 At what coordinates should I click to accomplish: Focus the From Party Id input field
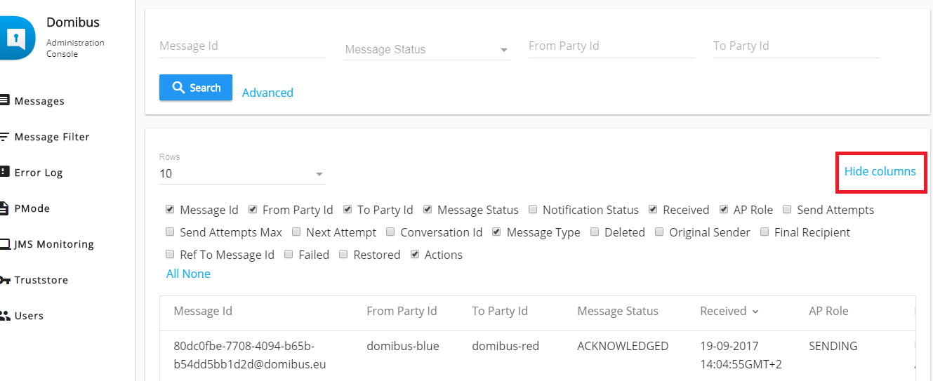[611, 46]
